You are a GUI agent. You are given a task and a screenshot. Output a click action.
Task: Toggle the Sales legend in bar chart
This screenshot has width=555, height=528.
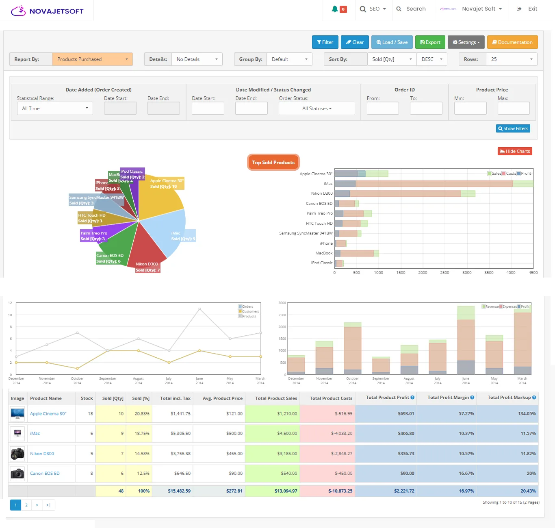[494, 174]
